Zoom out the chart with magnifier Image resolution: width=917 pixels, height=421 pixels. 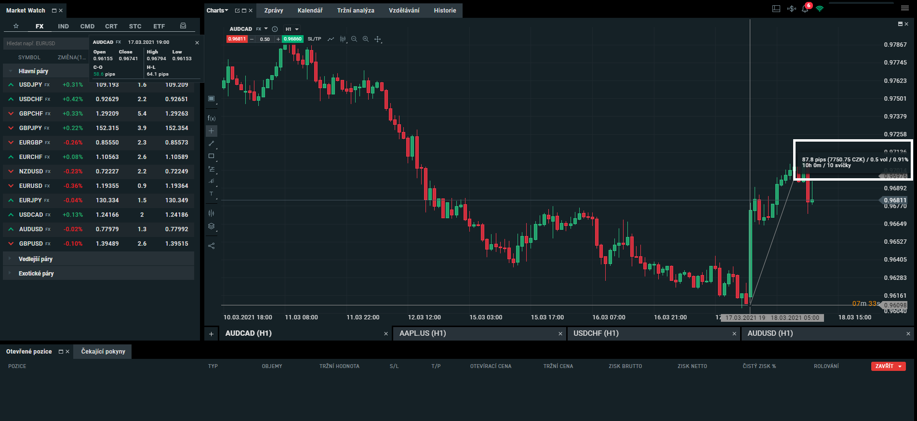[x=354, y=39]
